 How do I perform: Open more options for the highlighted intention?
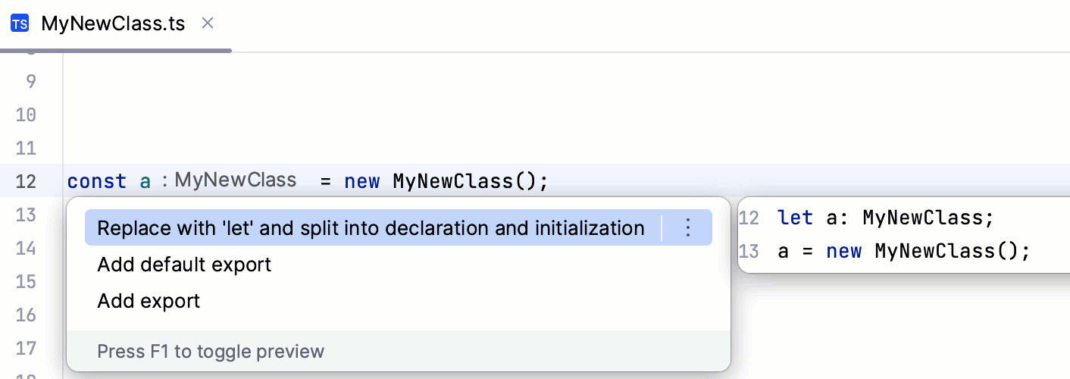tap(688, 227)
